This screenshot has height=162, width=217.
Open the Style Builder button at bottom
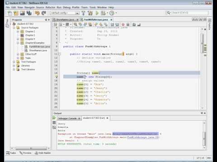pyautogui.click(x=43, y=153)
